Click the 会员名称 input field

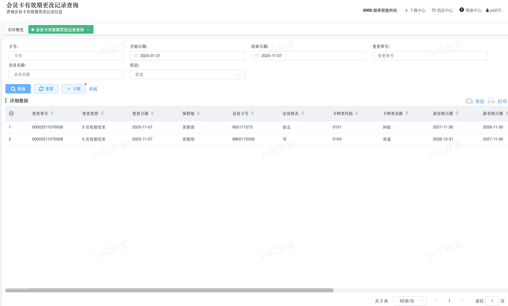pyautogui.click(x=66, y=74)
